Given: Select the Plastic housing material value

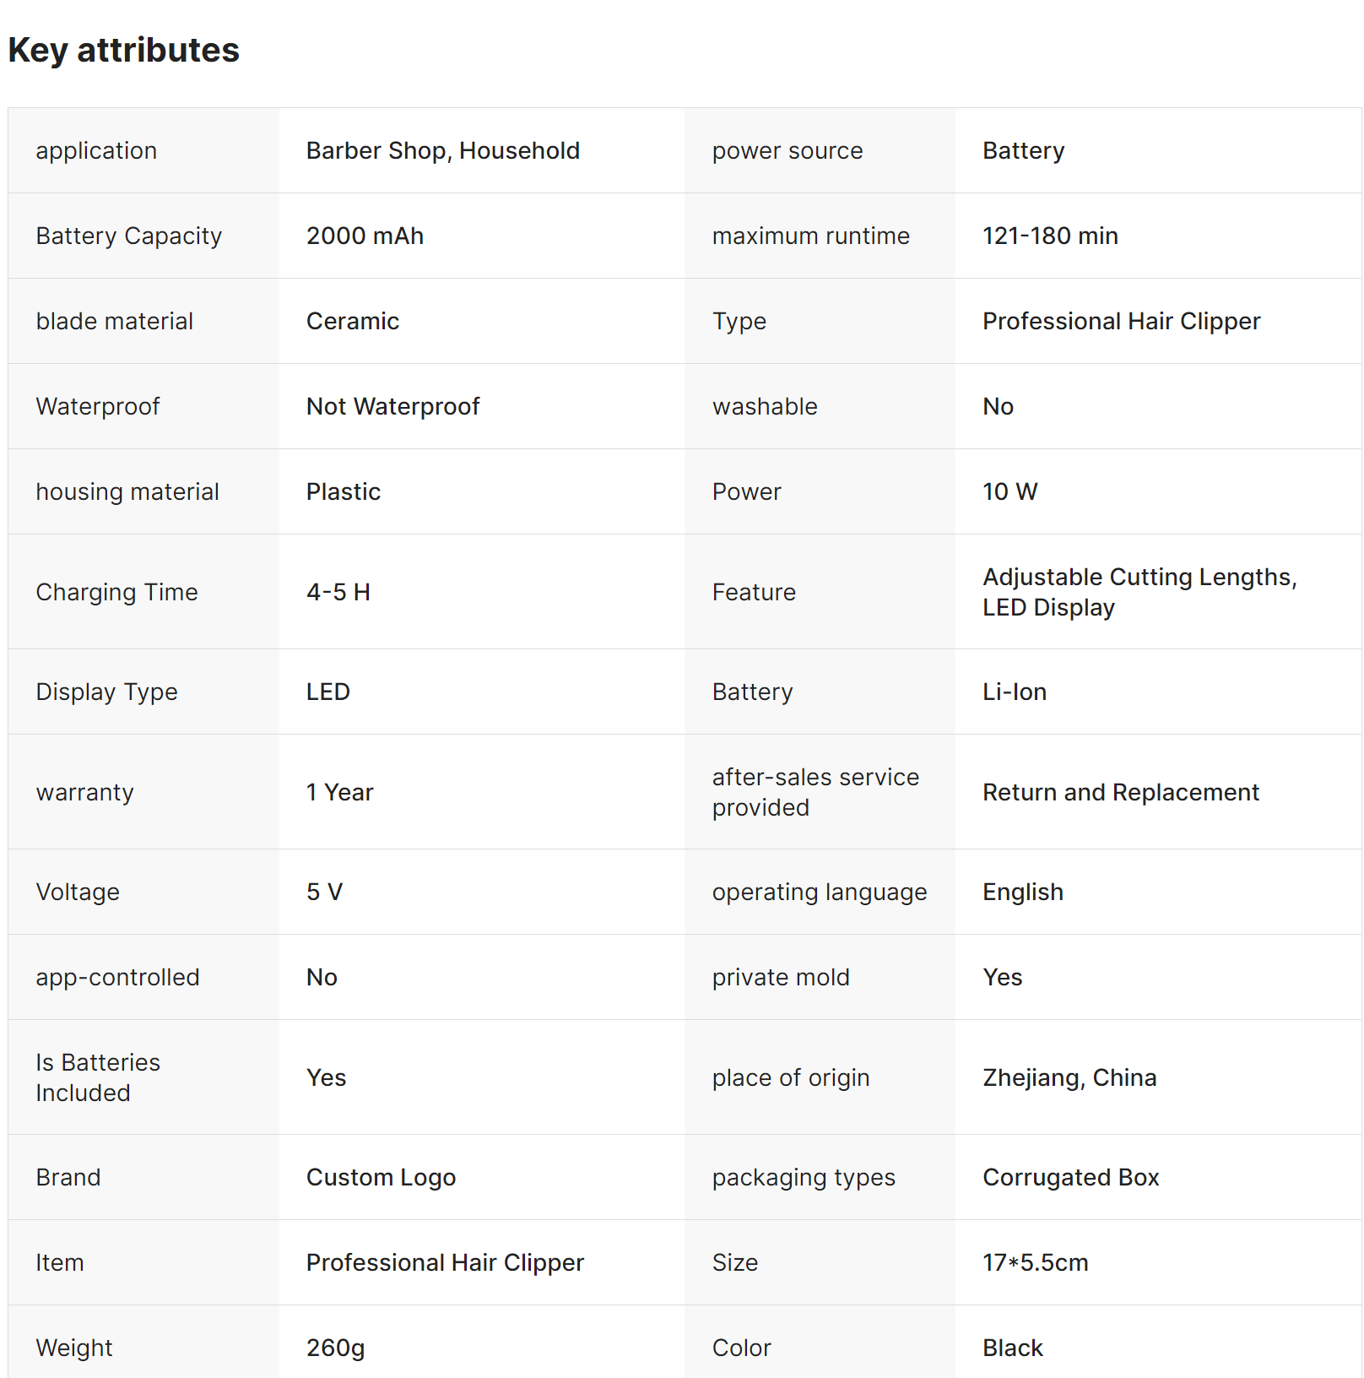Looking at the screenshot, I should [x=343, y=491].
